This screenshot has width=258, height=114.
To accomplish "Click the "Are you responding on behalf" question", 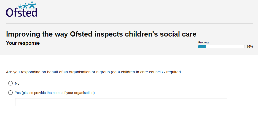I will click(x=93, y=72).
